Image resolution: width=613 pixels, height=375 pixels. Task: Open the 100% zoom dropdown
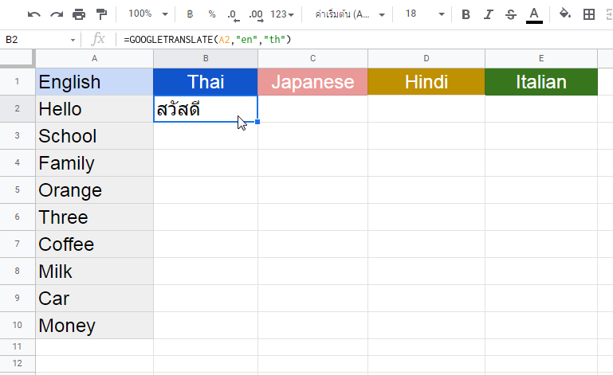(148, 14)
